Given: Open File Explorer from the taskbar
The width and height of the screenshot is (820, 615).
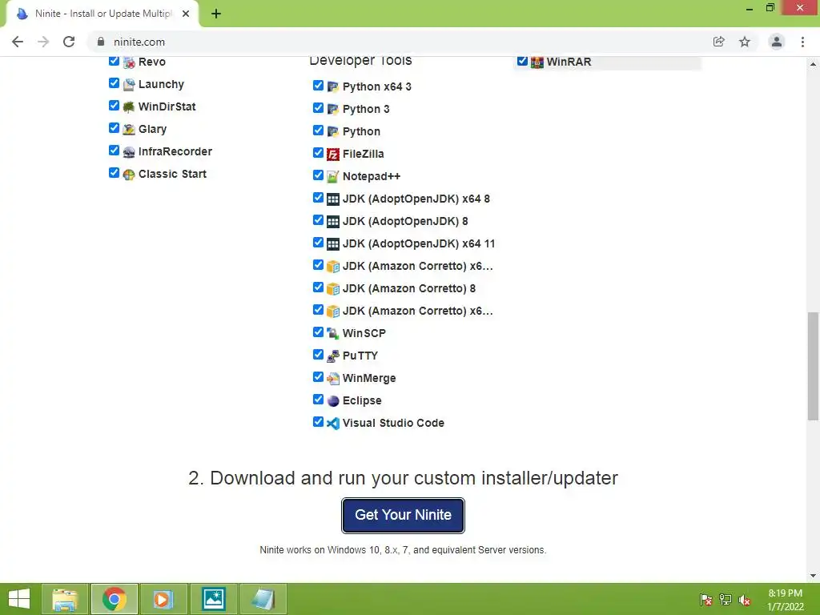Looking at the screenshot, I should point(65,599).
